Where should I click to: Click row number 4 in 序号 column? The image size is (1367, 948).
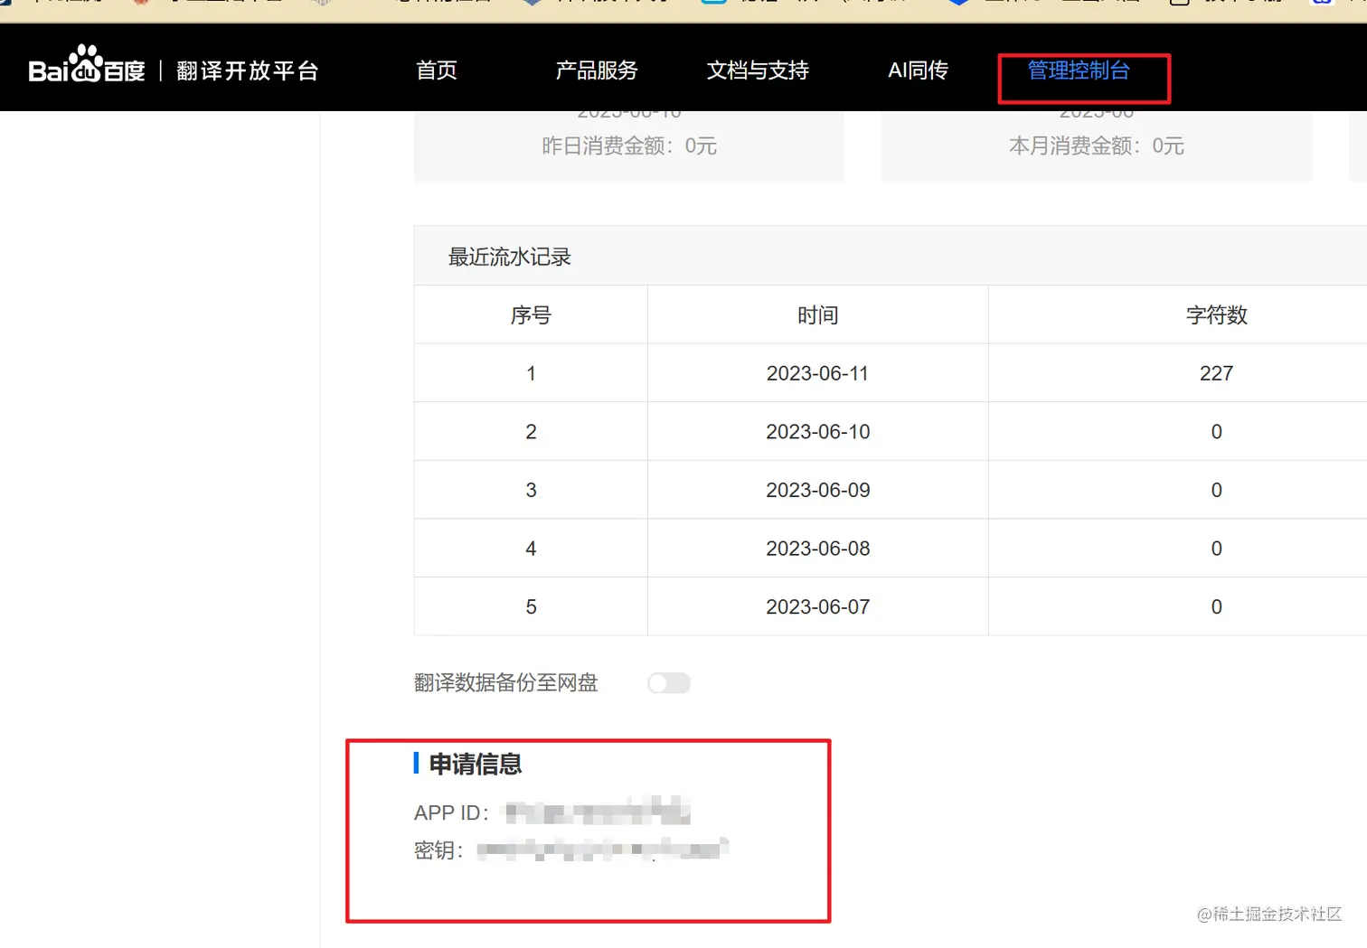531,549
